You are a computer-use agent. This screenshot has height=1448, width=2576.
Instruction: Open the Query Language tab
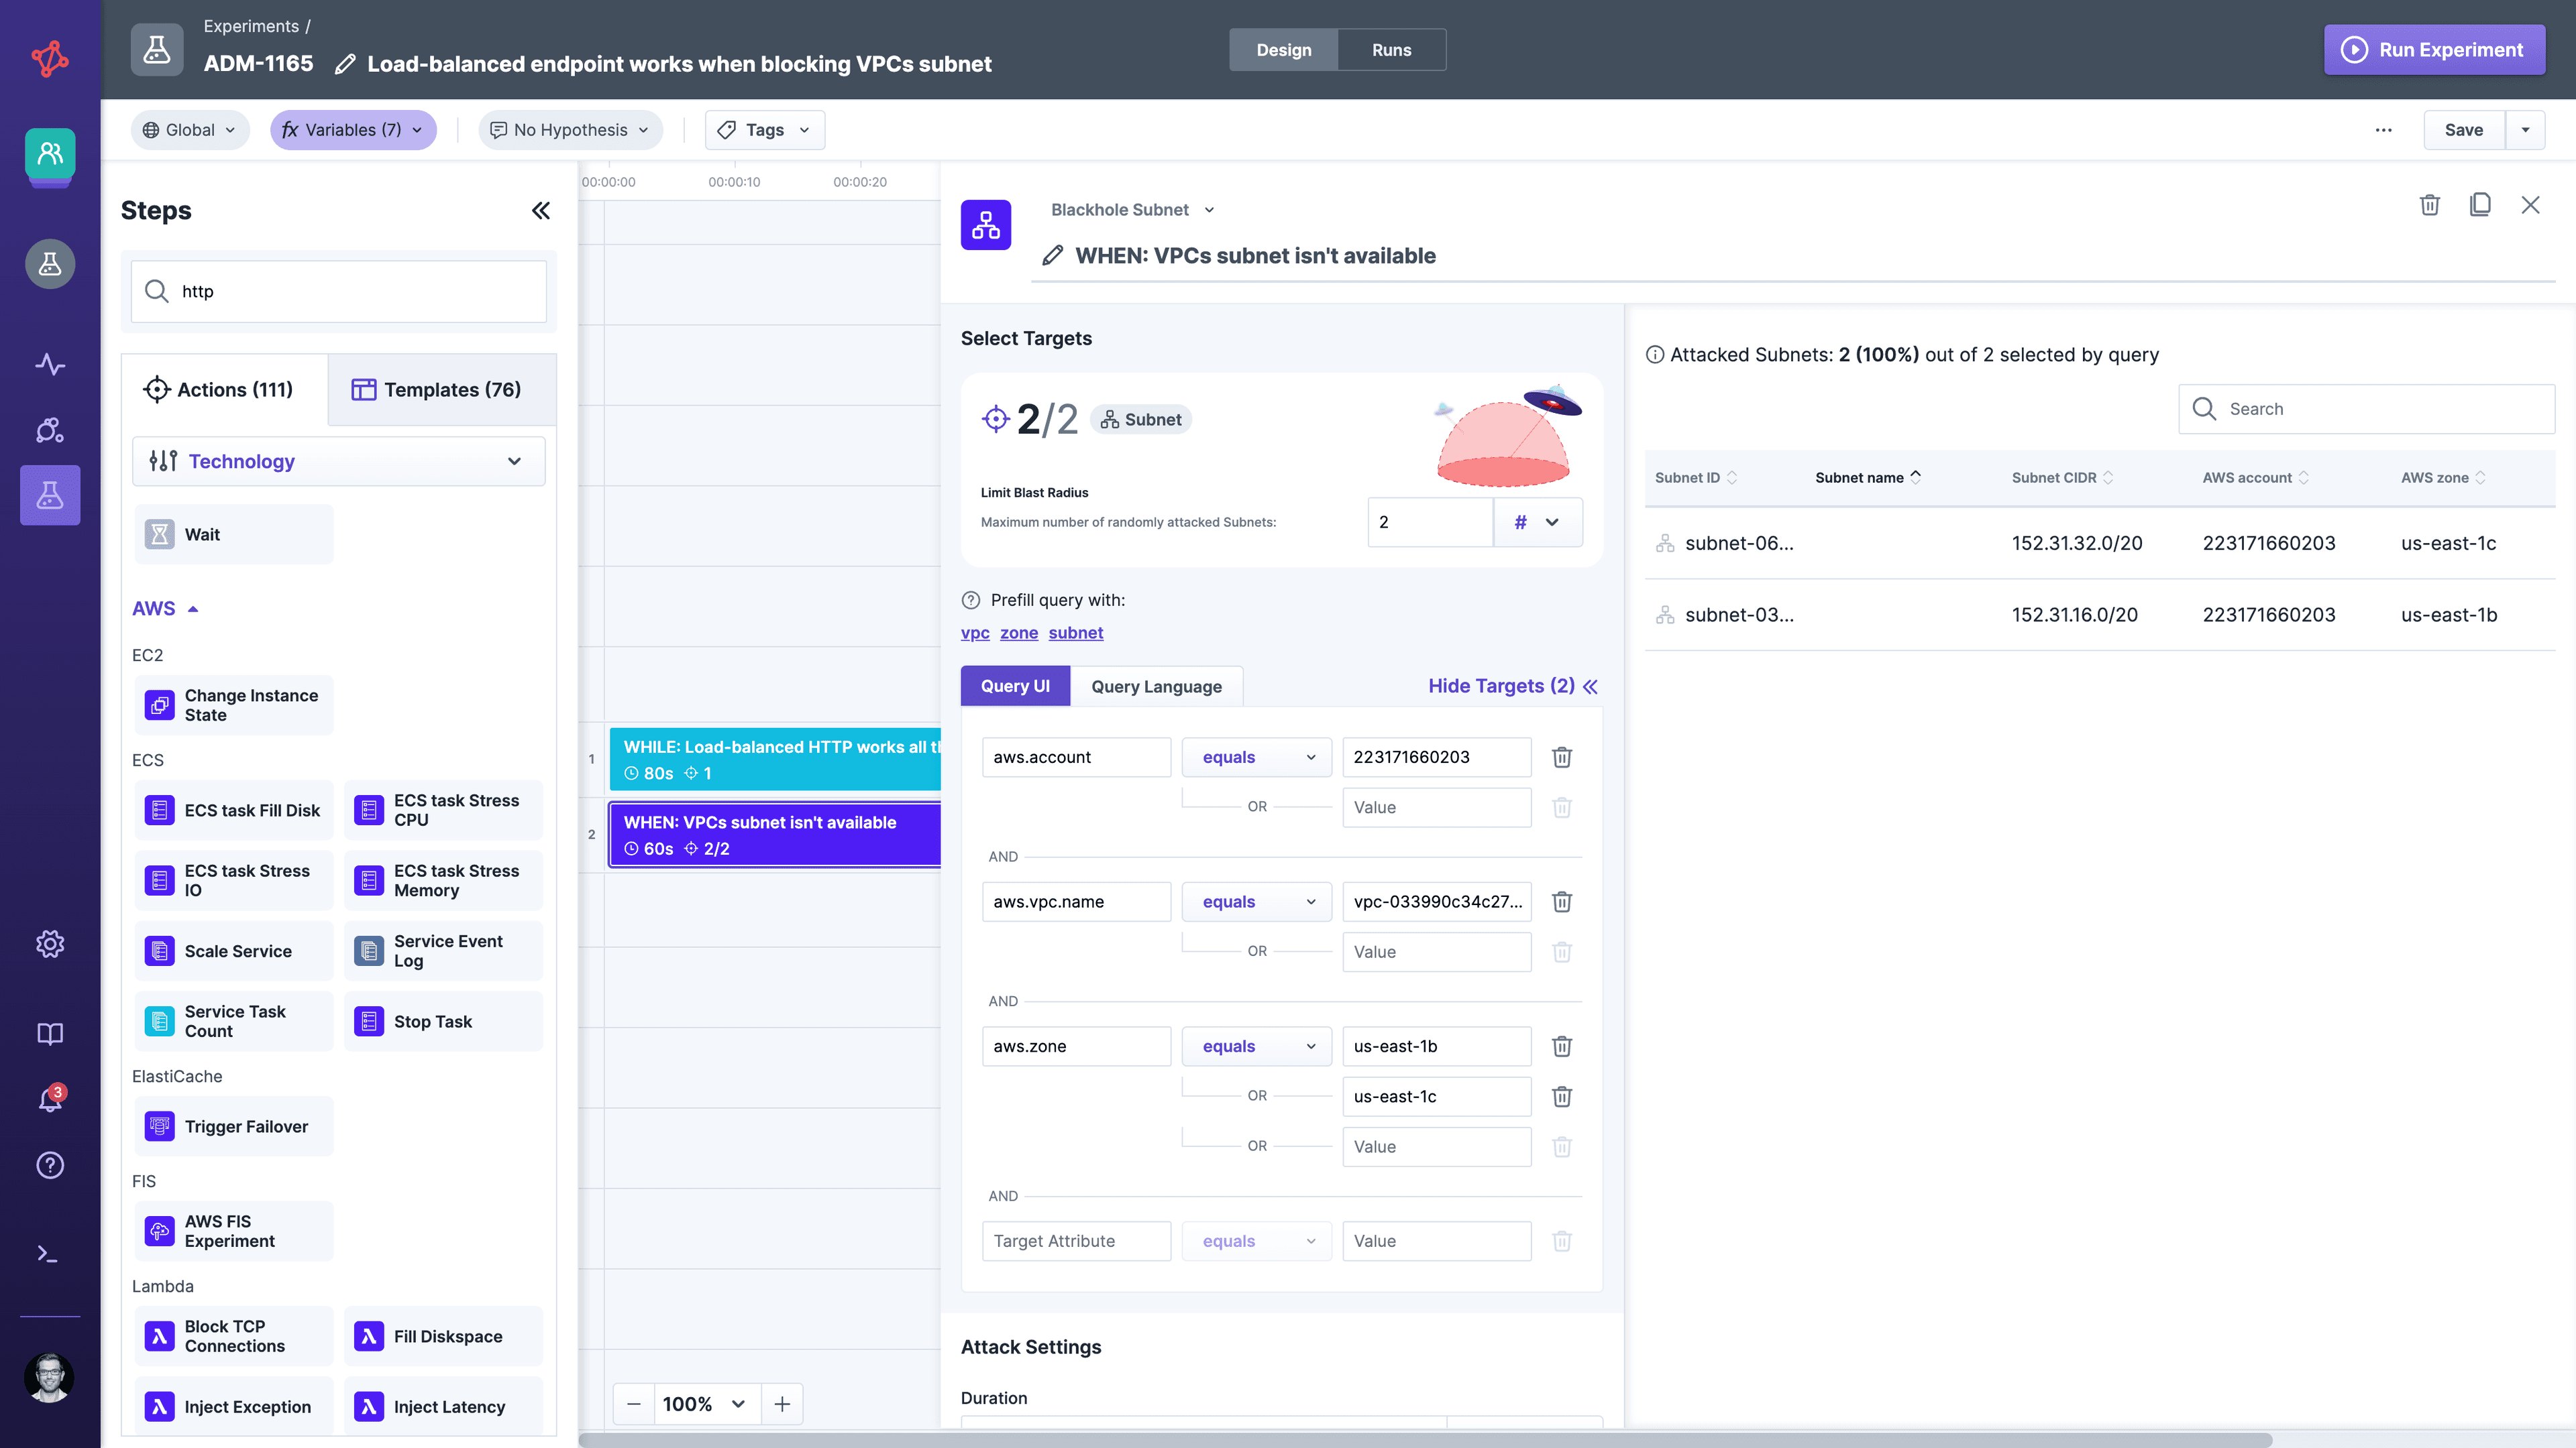(1156, 686)
